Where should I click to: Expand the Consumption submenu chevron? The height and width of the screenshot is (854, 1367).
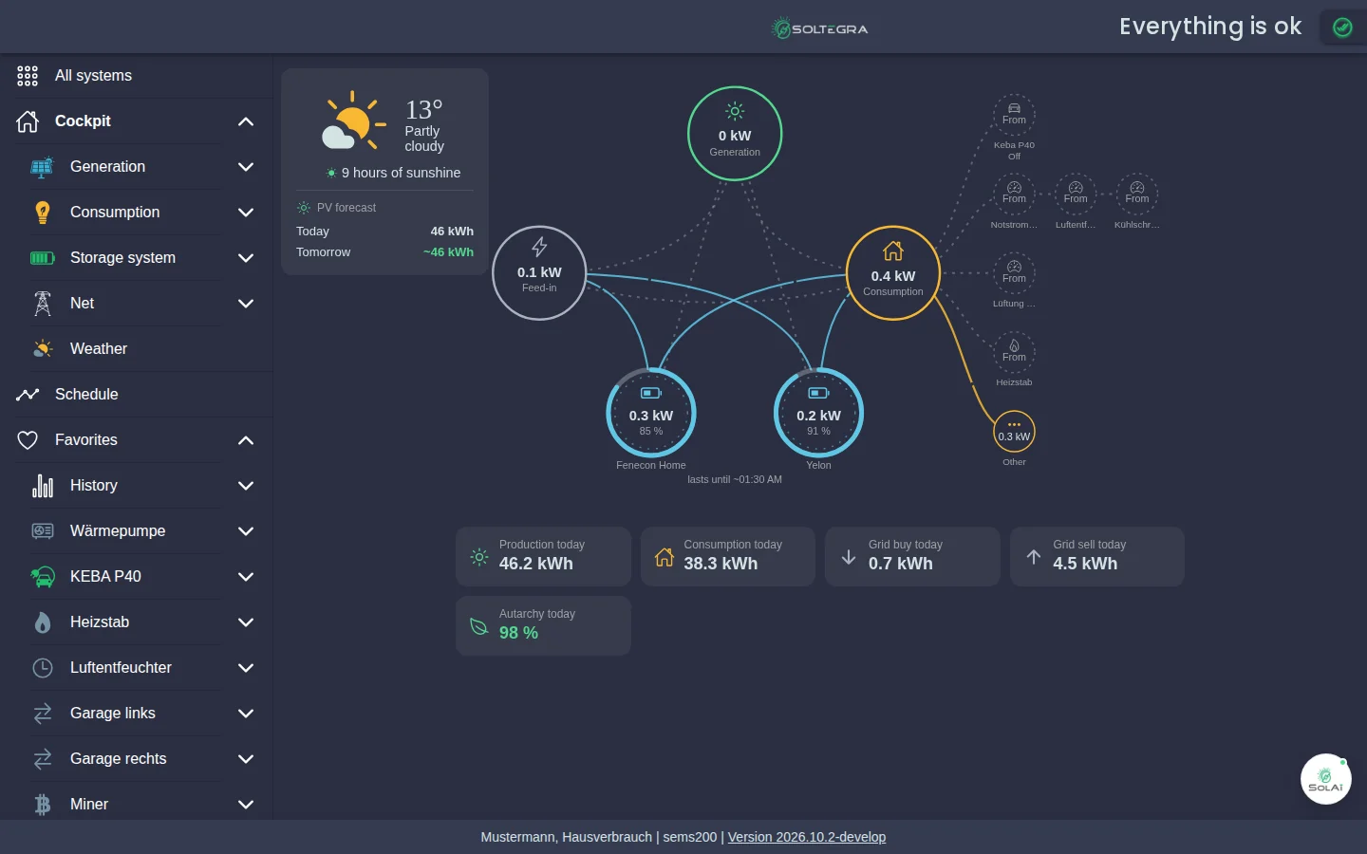pos(246,213)
